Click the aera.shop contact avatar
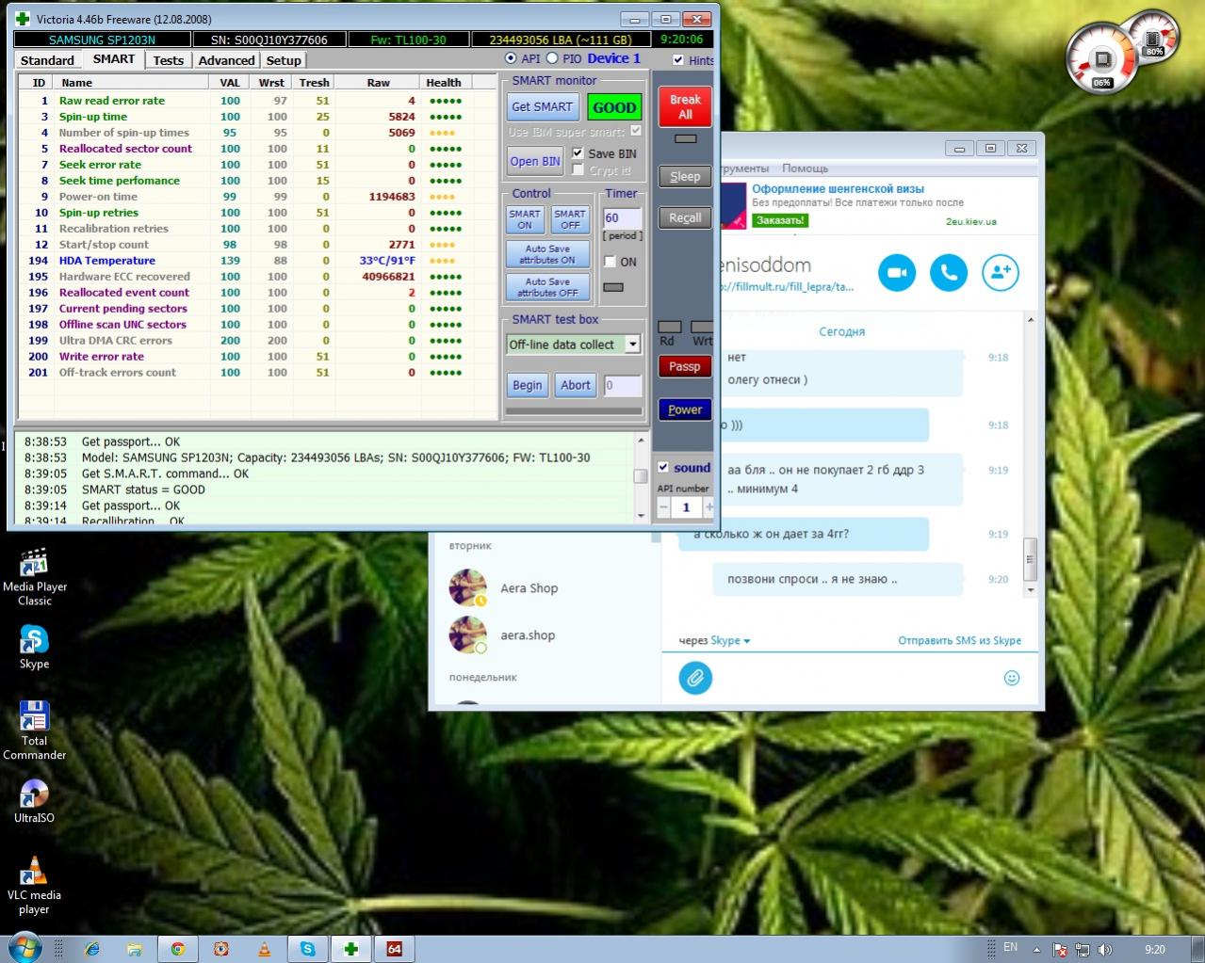Screen dimensions: 1205x963 (467, 634)
